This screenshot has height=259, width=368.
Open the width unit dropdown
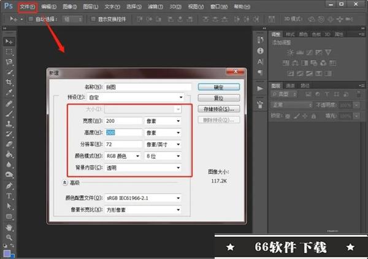[163, 121]
